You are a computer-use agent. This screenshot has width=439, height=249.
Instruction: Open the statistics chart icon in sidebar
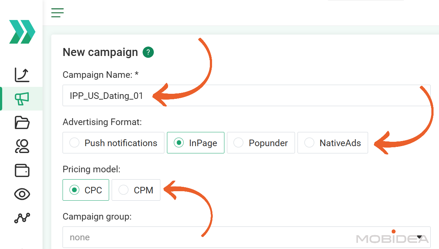[x=22, y=75]
